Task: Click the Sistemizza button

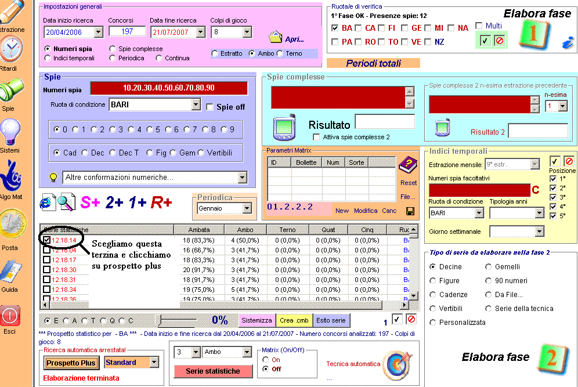Action: click(x=257, y=321)
